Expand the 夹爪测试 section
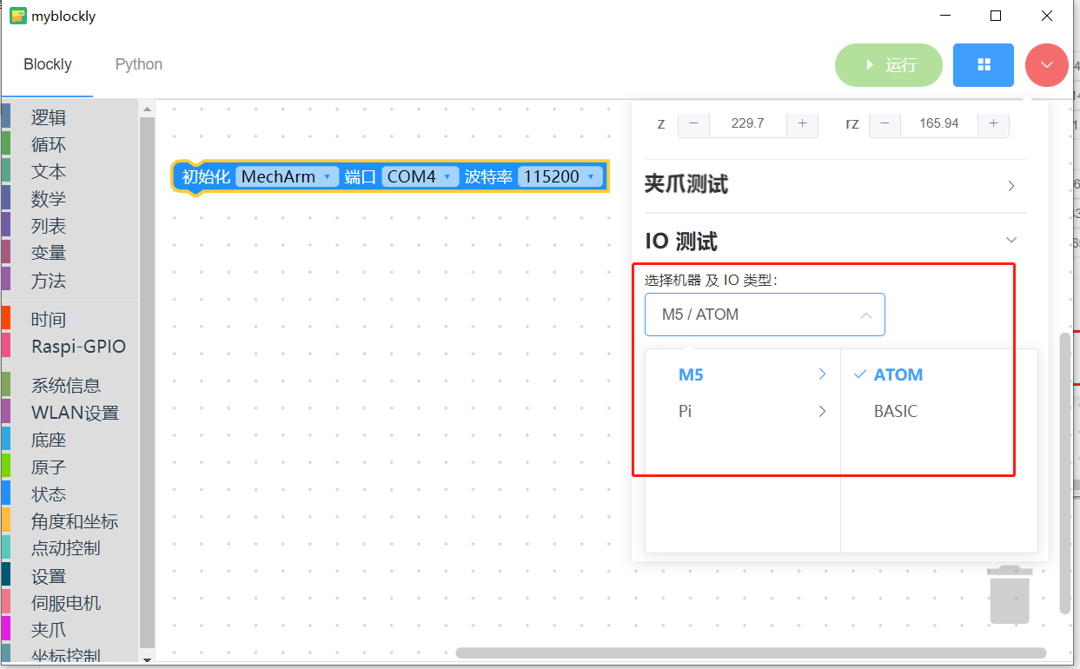 point(835,185)
